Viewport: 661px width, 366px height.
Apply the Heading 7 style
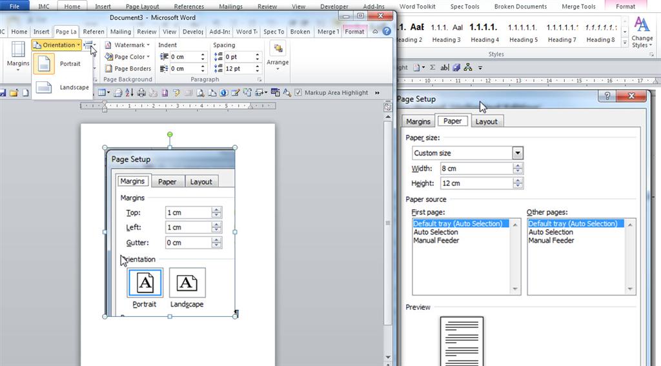[x=562, y=34]
